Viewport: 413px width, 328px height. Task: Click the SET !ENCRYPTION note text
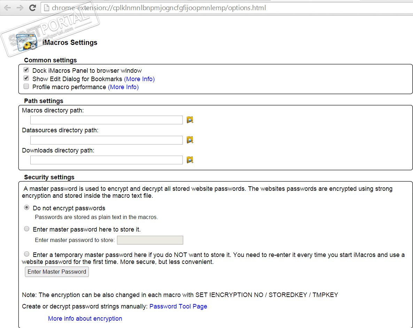[x=180, y=295]
